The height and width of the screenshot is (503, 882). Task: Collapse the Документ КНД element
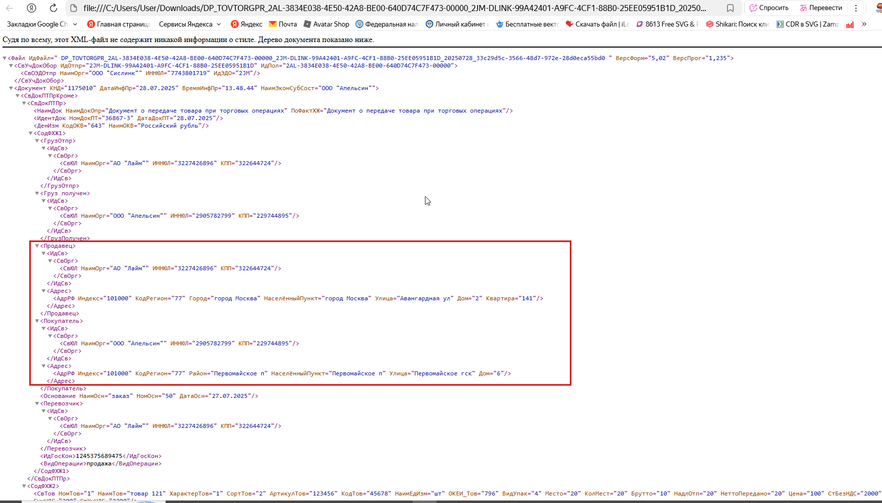(11, 88)
